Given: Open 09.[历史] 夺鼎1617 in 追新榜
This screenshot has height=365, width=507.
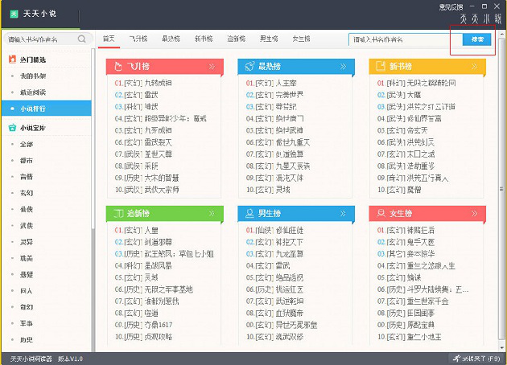Looking at the screenshot, I should pyautogui.click(x=143, y=325).
